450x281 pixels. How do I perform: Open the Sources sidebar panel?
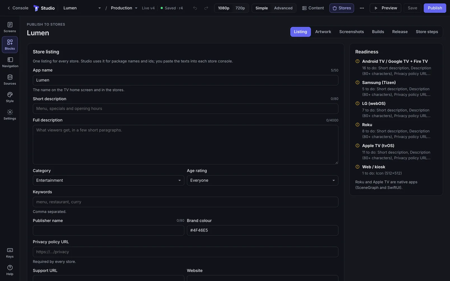(x=10, y=80)
